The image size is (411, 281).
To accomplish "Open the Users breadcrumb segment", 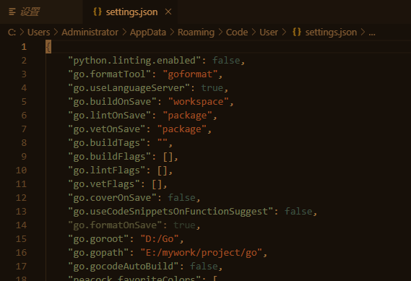I will pos(38,33).
